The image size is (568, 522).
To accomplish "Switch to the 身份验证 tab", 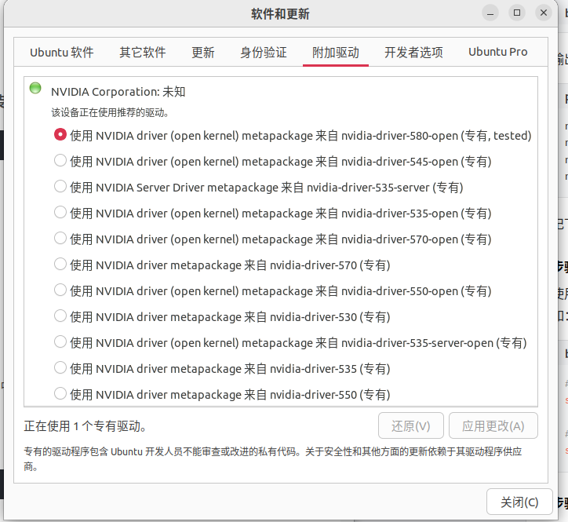I will (x=264, y=52).
